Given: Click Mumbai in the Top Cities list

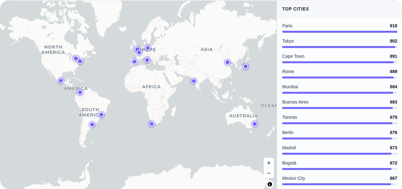Looking at the screenshot, I should pyautogui.click(x=340, y=89).
